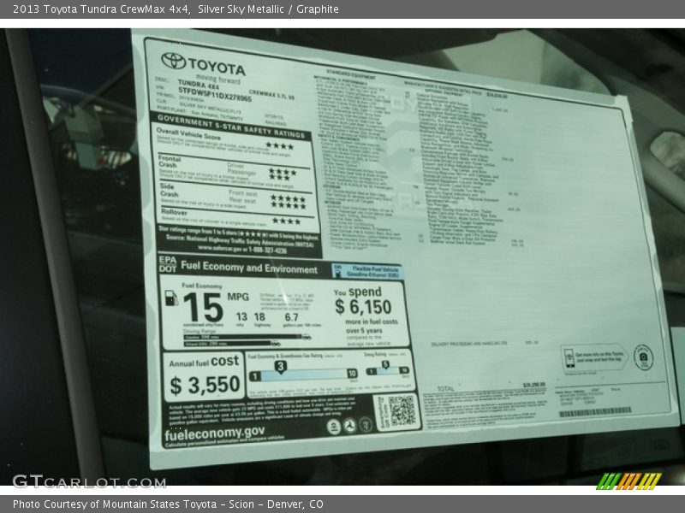This screenshot has width=685, height=513.
Task: Click the 'Annual fuel cost' label
Action: pyautogui.click(x=204, y=362)
